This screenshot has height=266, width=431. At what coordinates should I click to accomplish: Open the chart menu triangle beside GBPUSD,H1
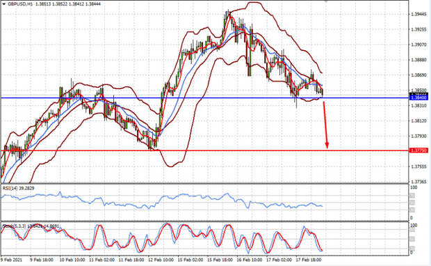(3, 4)
